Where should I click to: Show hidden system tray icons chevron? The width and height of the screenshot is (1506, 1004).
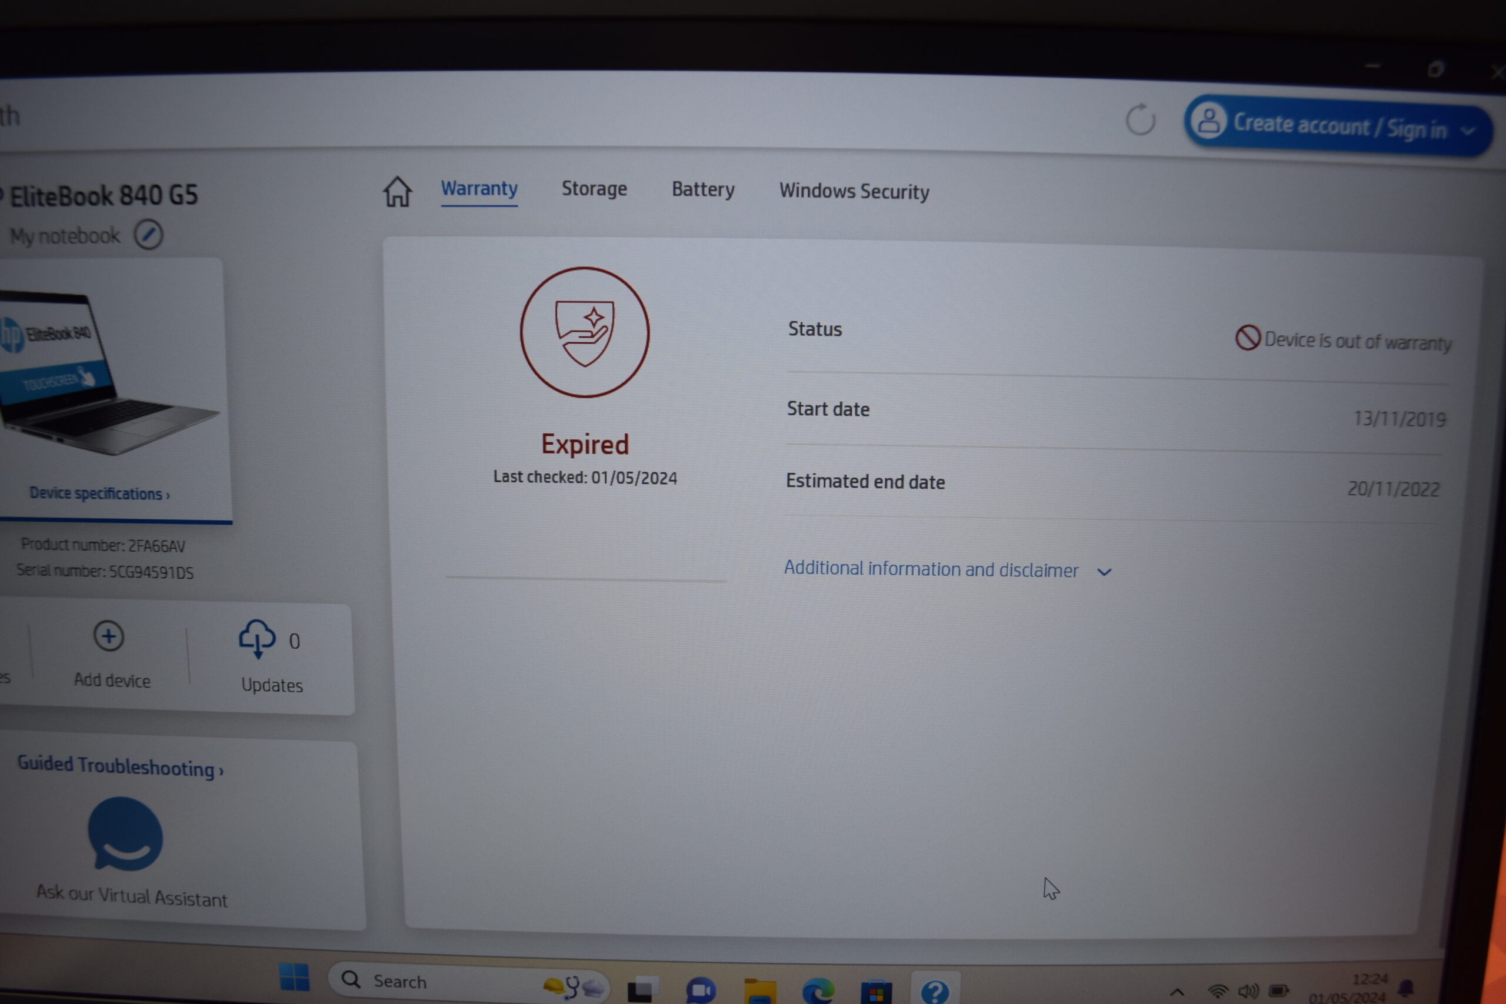[1177, 992]
